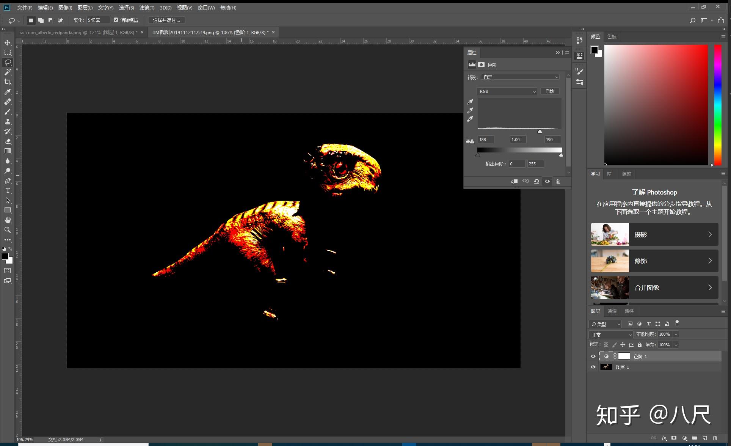731x446 pixels.
Task: Delete the Levels adjustment in Properties
Action: tap(558, 181)
